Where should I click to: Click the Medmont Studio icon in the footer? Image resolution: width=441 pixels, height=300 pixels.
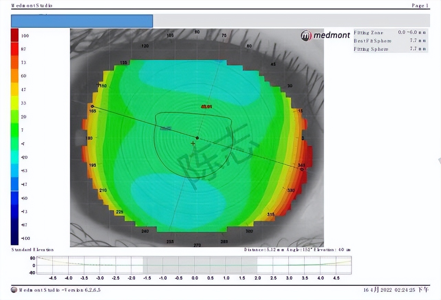14,290
